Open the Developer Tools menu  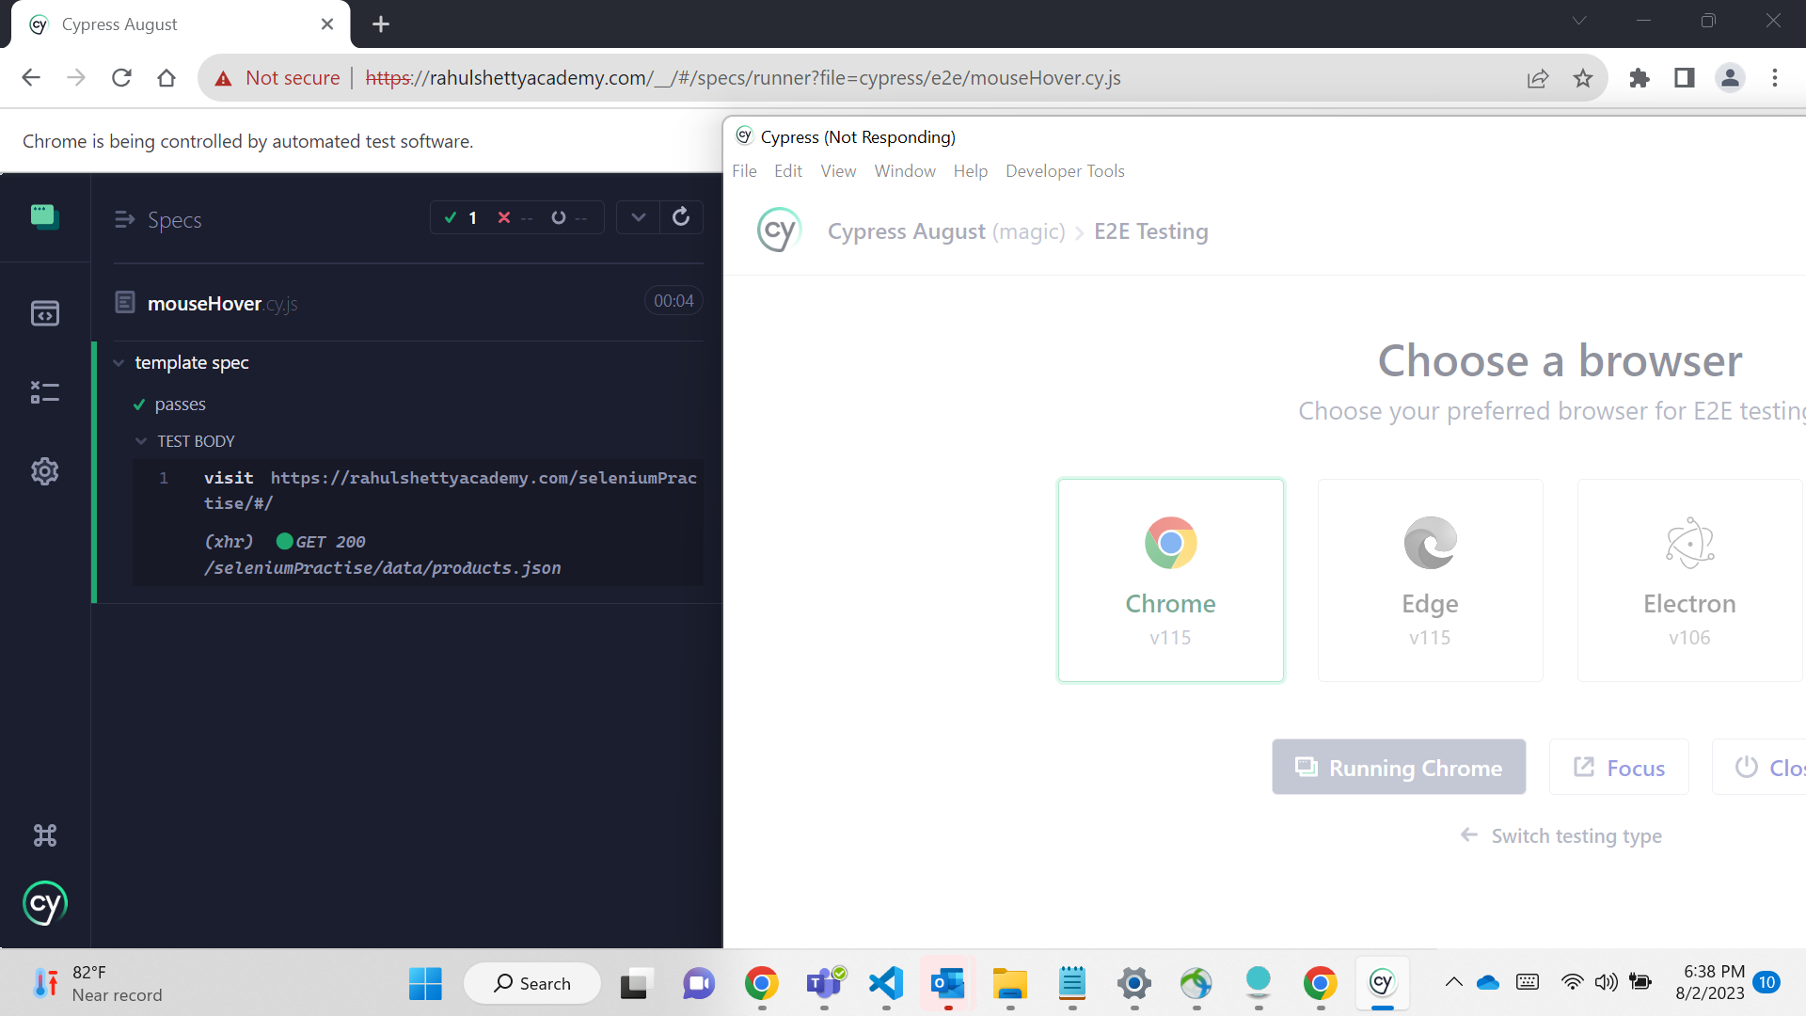pos(1065,170)
